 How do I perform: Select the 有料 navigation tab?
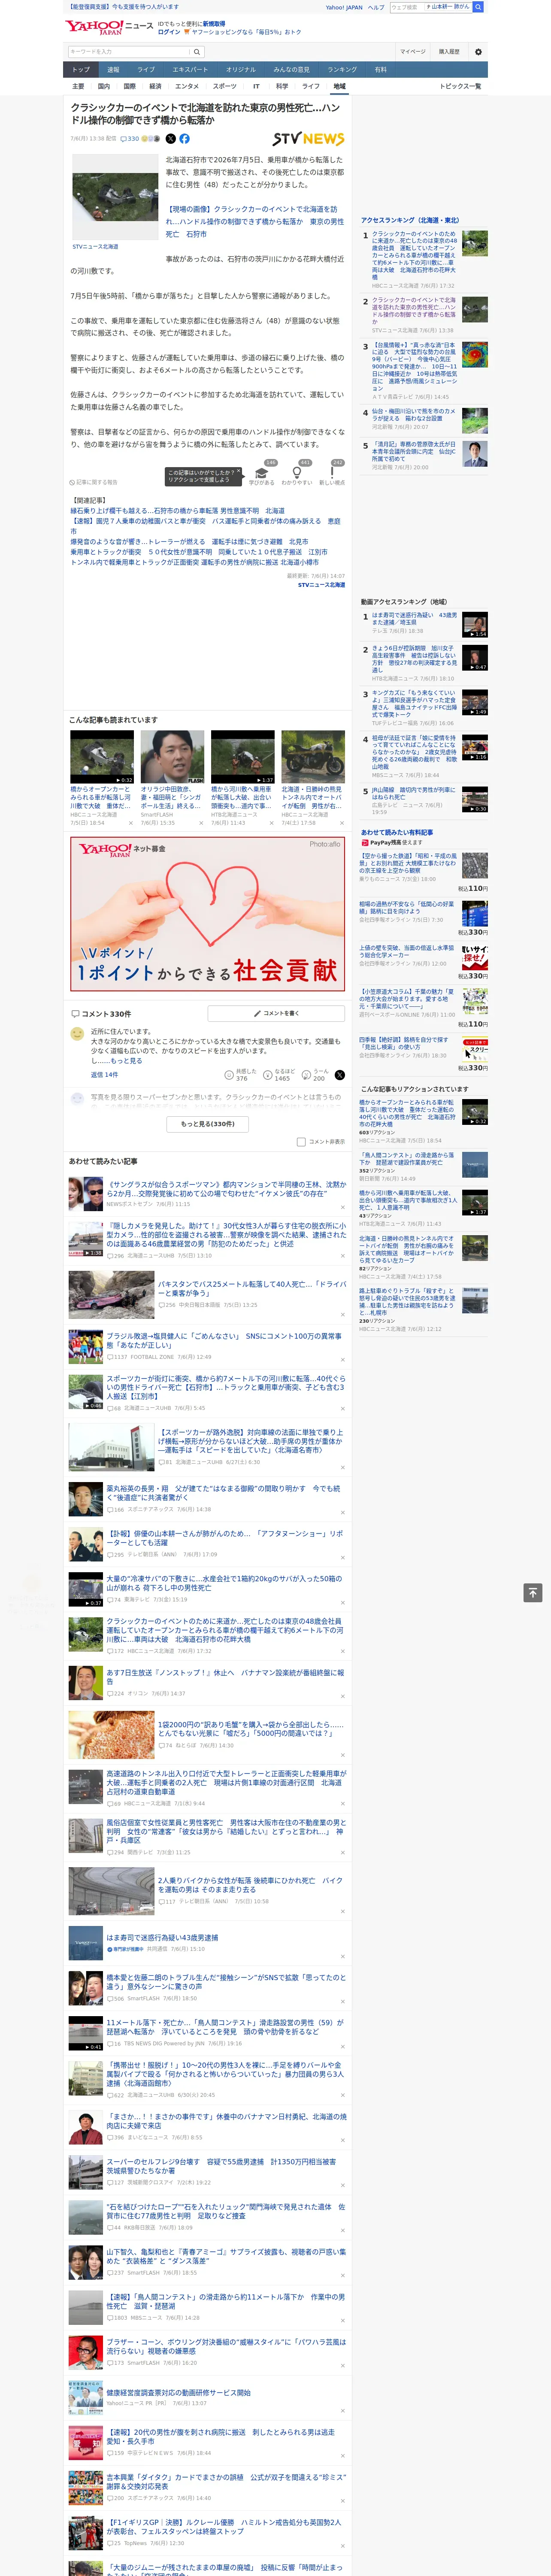(380, 70)
